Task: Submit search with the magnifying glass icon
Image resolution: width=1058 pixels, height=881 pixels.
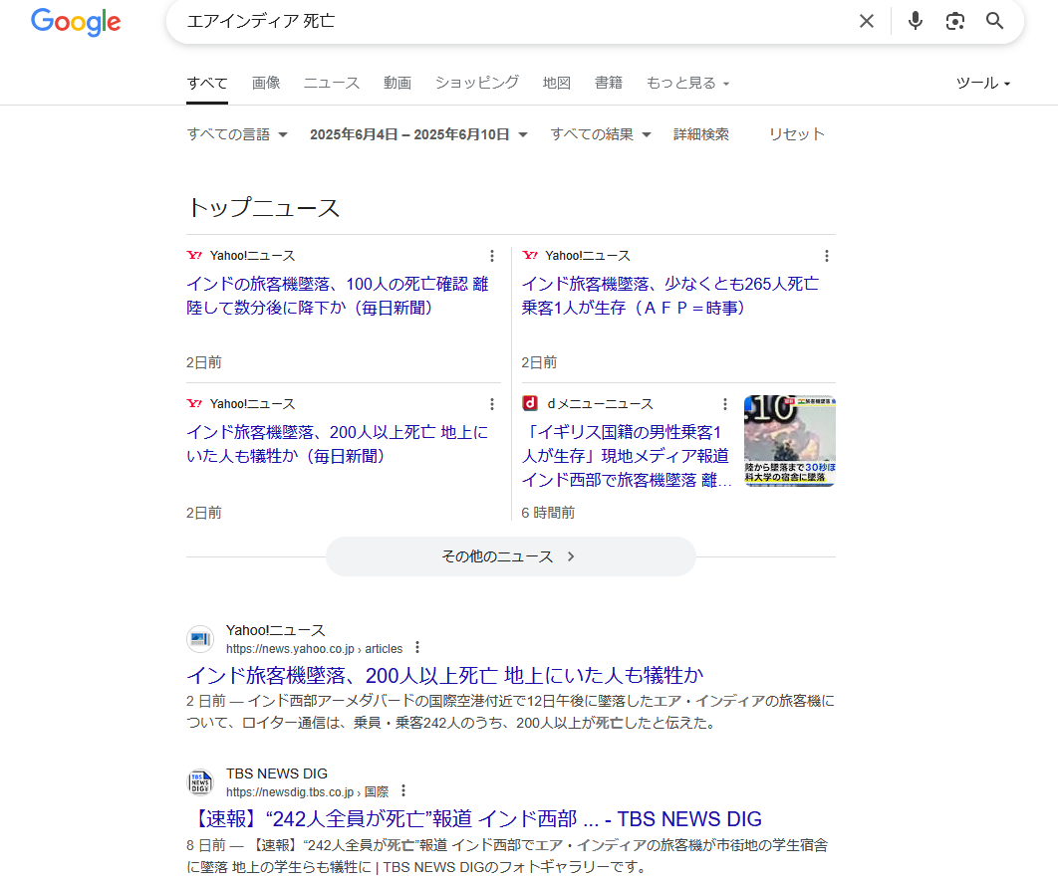Action: pos(994,21)
